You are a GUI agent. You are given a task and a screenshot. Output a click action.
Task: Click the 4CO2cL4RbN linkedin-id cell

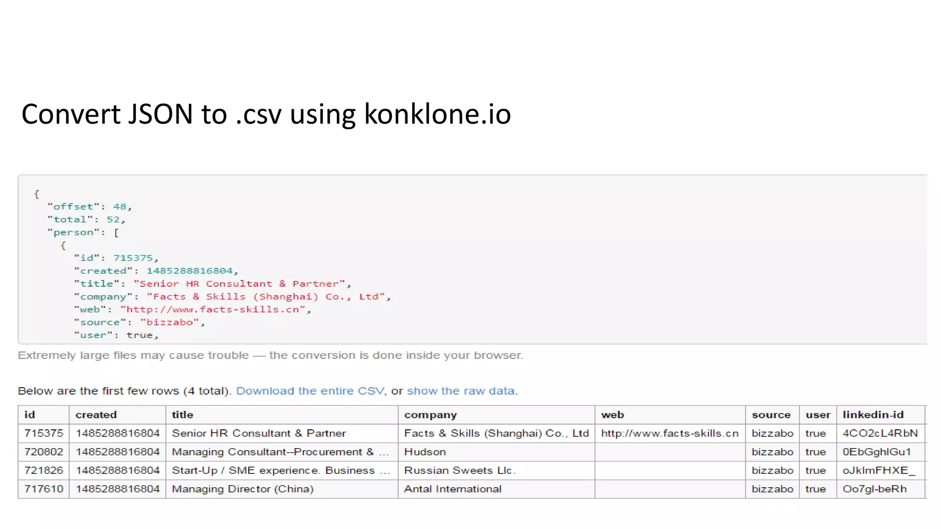tap(880, 433)
